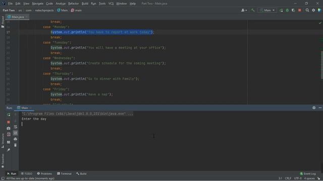The image size is (323, 181).
Task: Click the down arrow in console toolbar
Action: pos(16,121)
